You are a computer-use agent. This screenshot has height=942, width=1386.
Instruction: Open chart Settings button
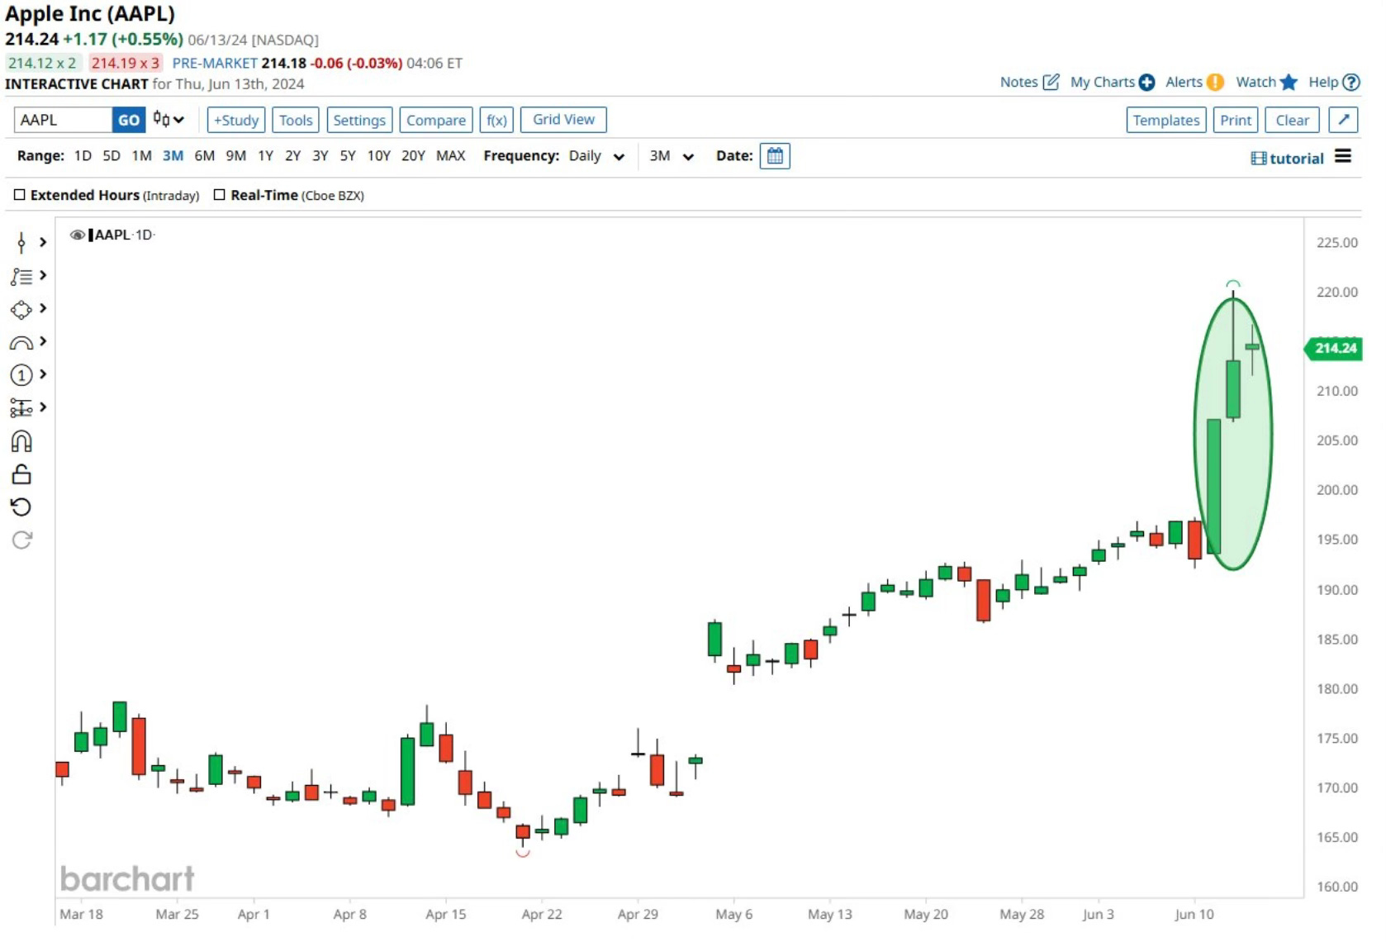[359, 120]
